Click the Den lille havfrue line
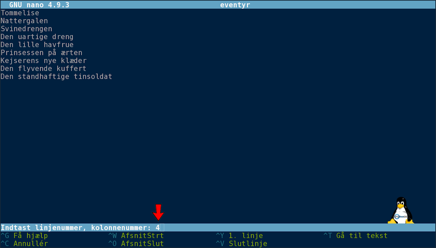 37,45
